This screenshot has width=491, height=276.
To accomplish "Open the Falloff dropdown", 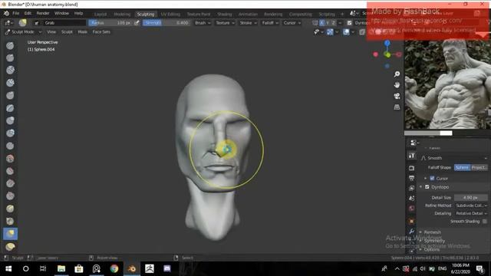I will coord(270,23).
